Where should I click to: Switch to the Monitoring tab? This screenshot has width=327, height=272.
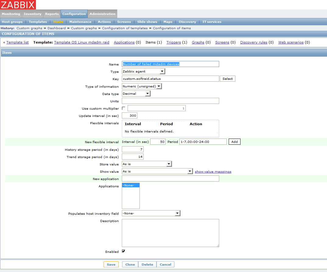pos(11,14)
